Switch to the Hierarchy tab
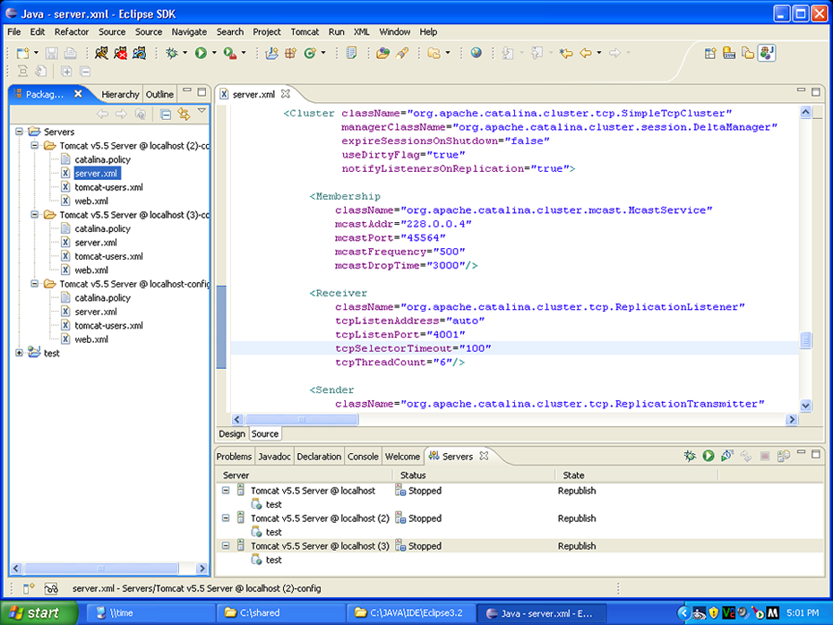Viewport: 833px width, 625px height. click(x=120, y=94)
